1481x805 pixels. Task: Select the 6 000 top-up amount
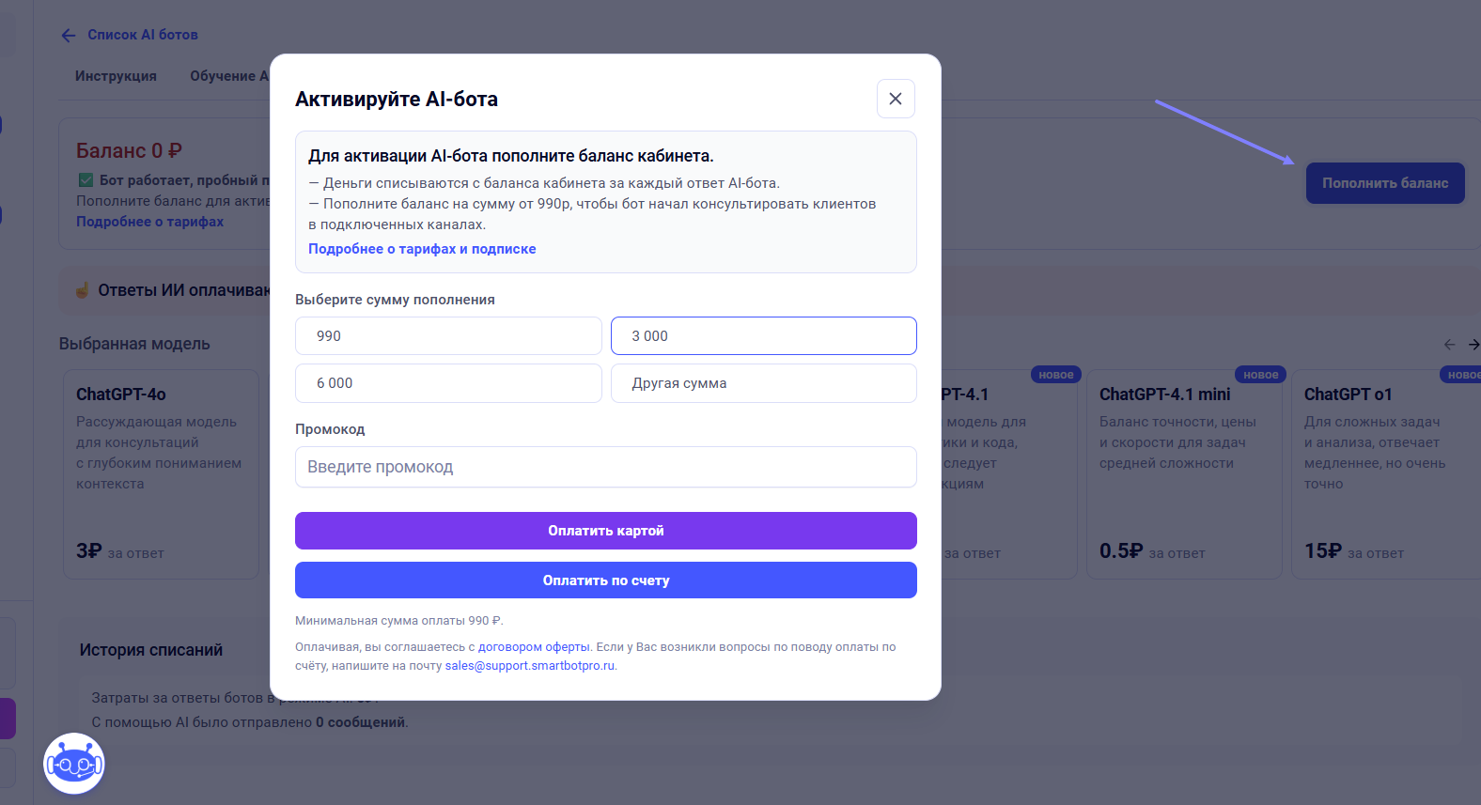[x=448, y=383]
